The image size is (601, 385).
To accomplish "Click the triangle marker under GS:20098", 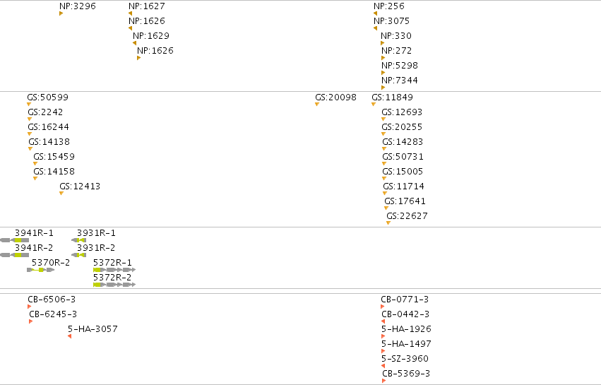I will click(x=317, y=105).
